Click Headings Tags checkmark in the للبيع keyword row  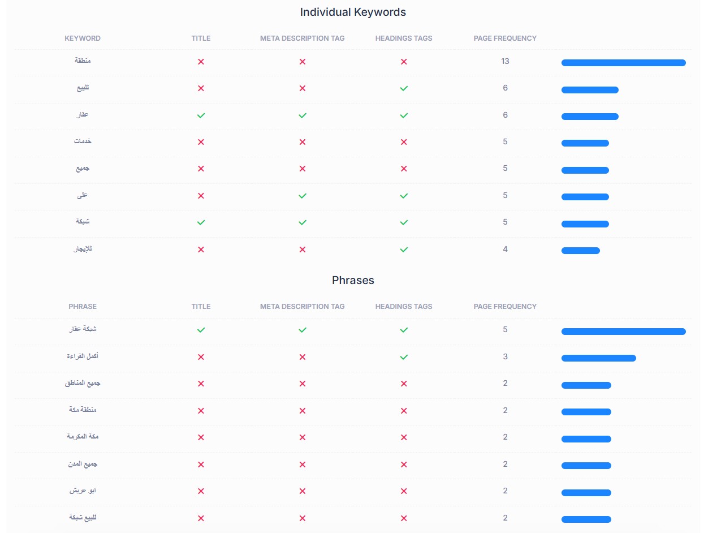[404, 88]
